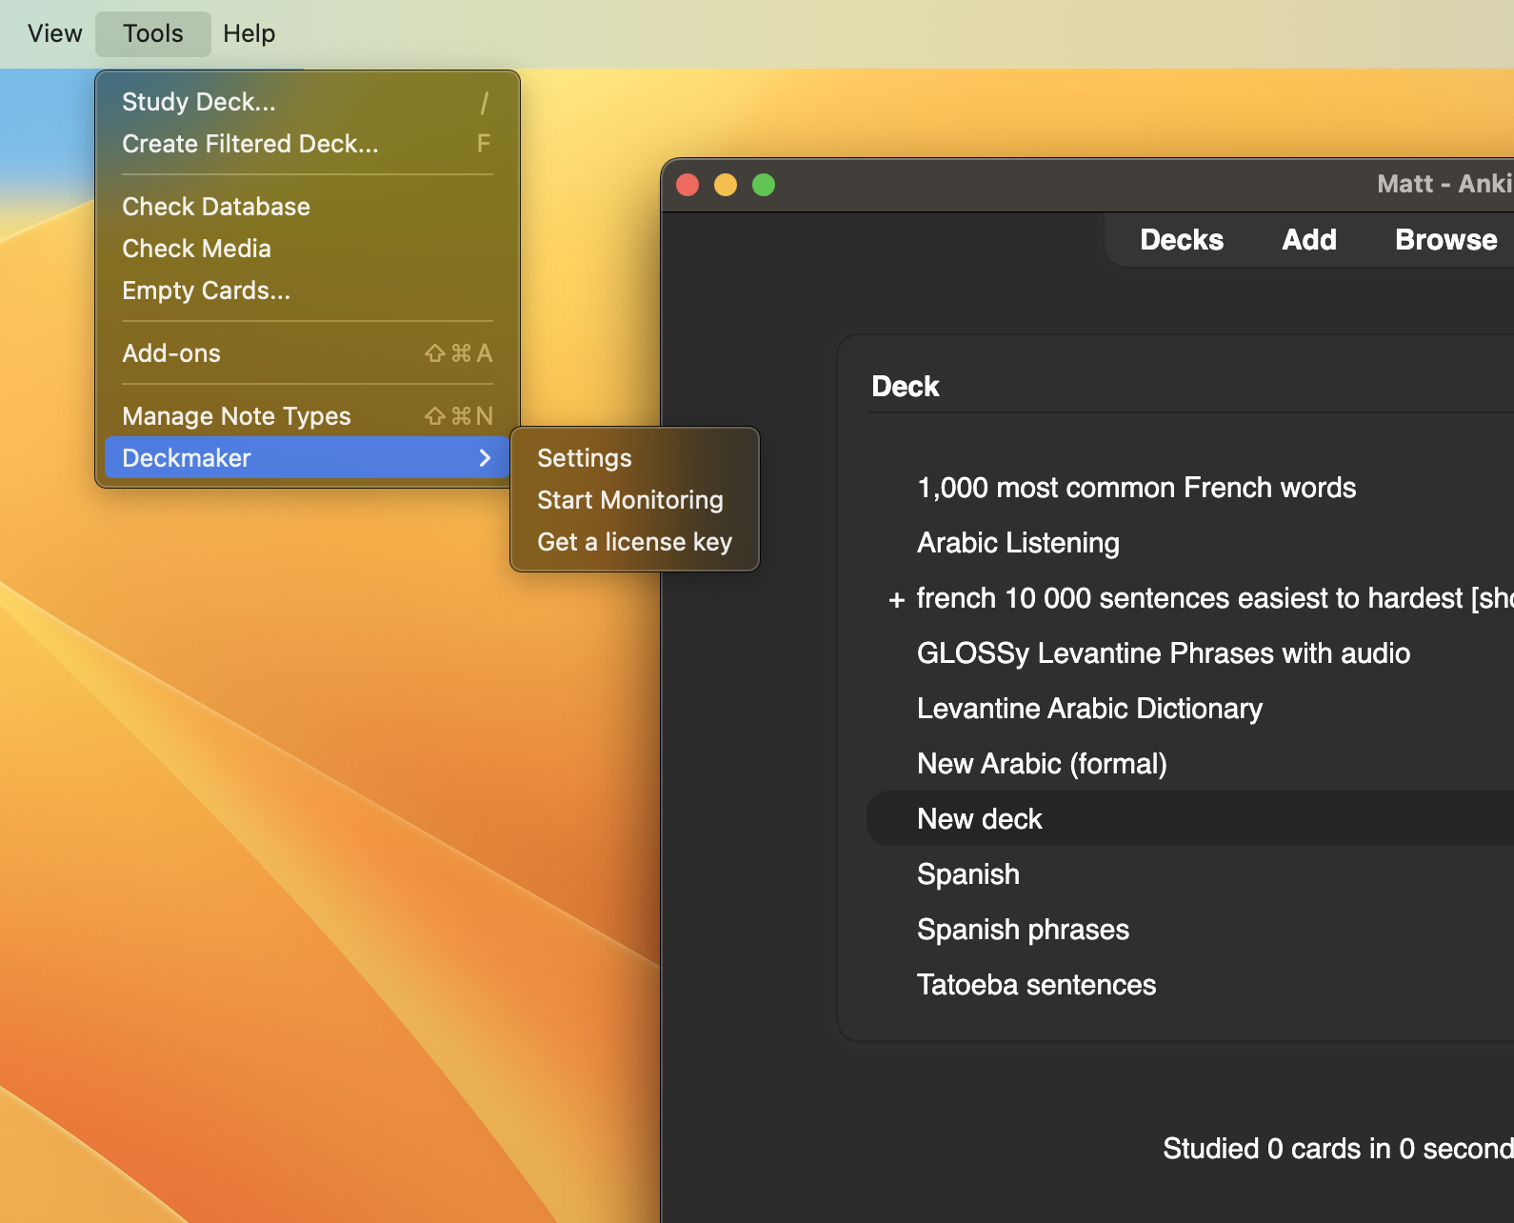Click the Add toolbar button
Viewport: 1514px width, 1223px height.
coord(1308,240)
